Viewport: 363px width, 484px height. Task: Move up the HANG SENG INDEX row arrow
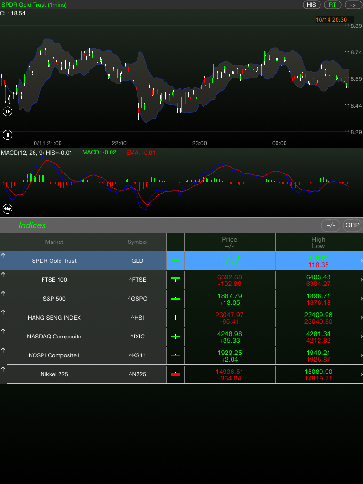[x=3, y=312]
